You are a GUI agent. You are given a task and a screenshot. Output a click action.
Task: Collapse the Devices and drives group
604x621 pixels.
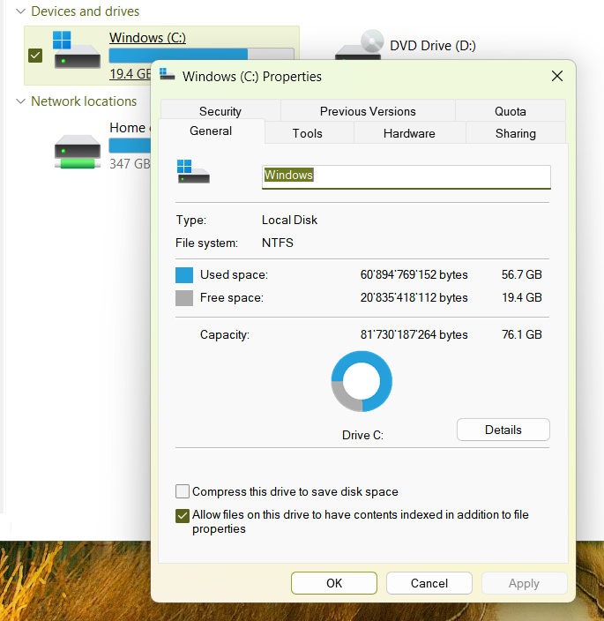(x=21, y=11)
